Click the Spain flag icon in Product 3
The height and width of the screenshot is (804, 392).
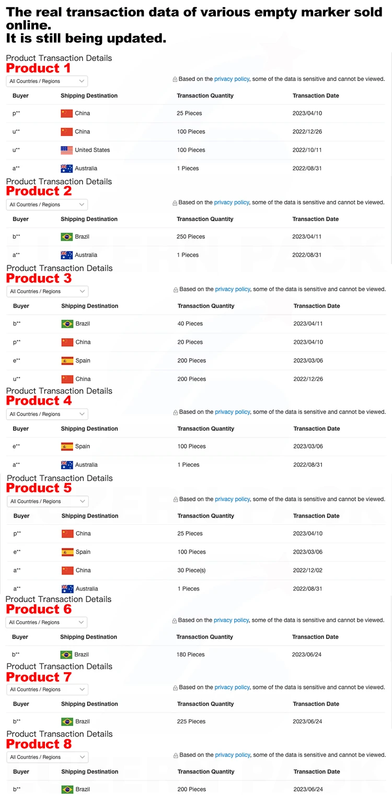[67, 361]
